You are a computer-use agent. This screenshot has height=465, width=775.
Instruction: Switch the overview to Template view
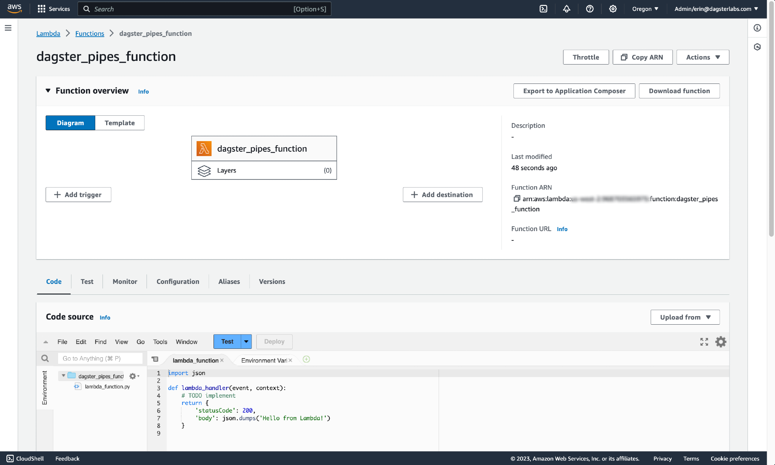click(x=119, y=123)
